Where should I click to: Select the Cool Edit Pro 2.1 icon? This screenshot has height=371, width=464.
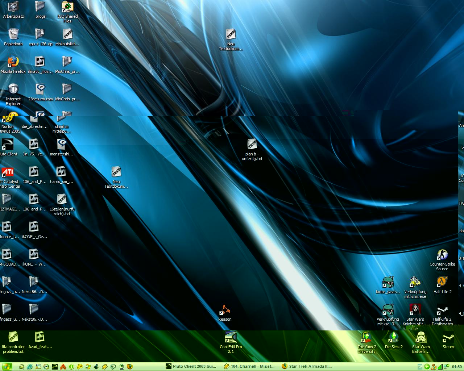click(x=231, y=338)
